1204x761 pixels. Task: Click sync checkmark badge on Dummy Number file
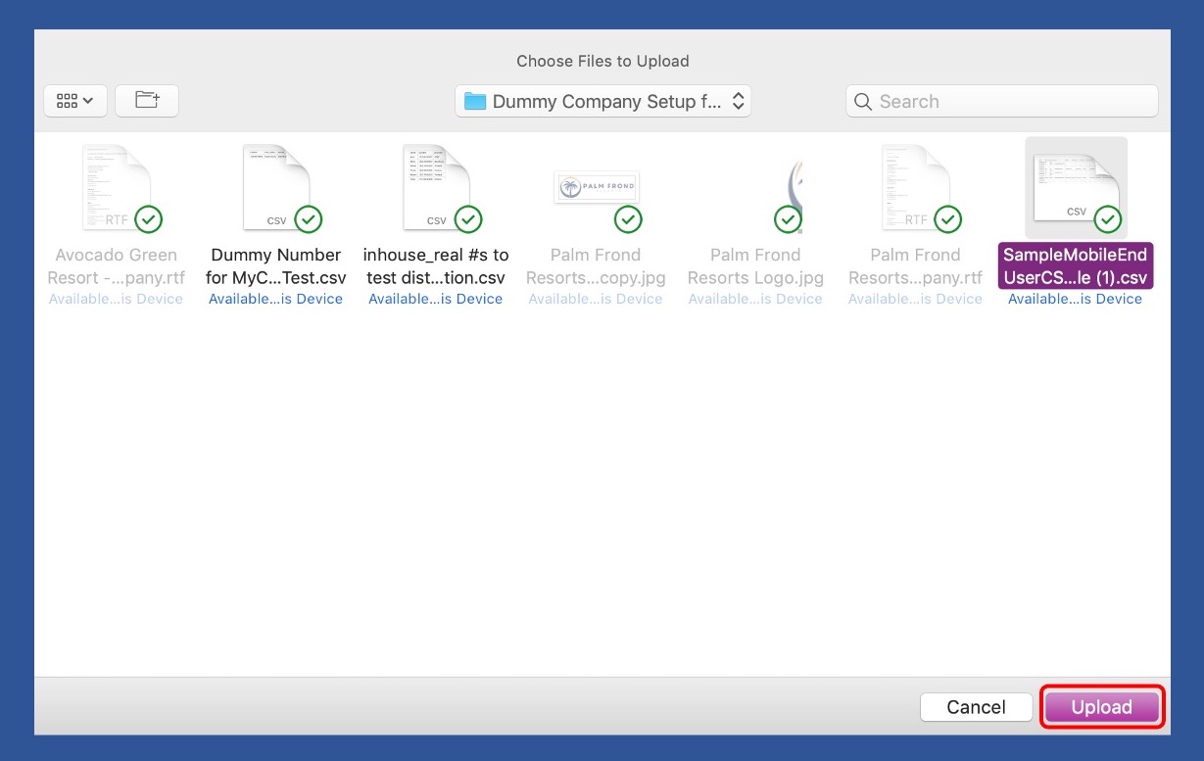click(x=309, y=219)
